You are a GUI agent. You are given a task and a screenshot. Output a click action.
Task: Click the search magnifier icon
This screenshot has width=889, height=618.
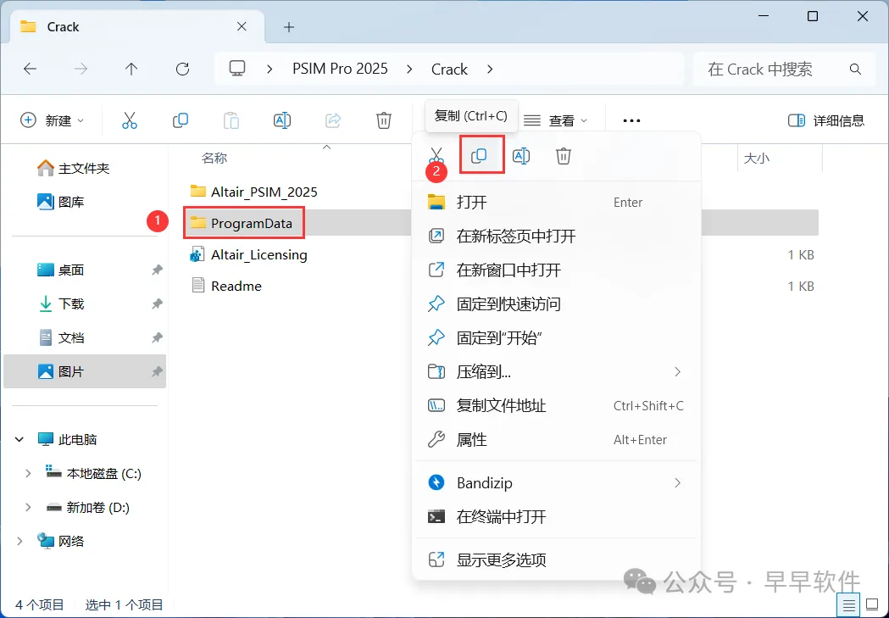click(856, 70)
